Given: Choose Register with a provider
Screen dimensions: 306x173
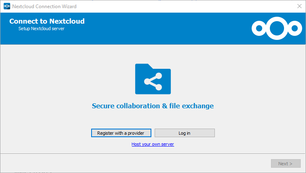Looking at the screenshot, I should pos(121,133).
